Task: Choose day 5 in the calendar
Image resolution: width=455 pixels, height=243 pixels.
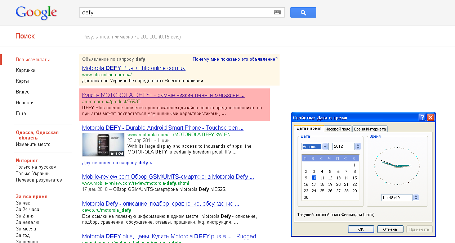Action: click(330, 171)
